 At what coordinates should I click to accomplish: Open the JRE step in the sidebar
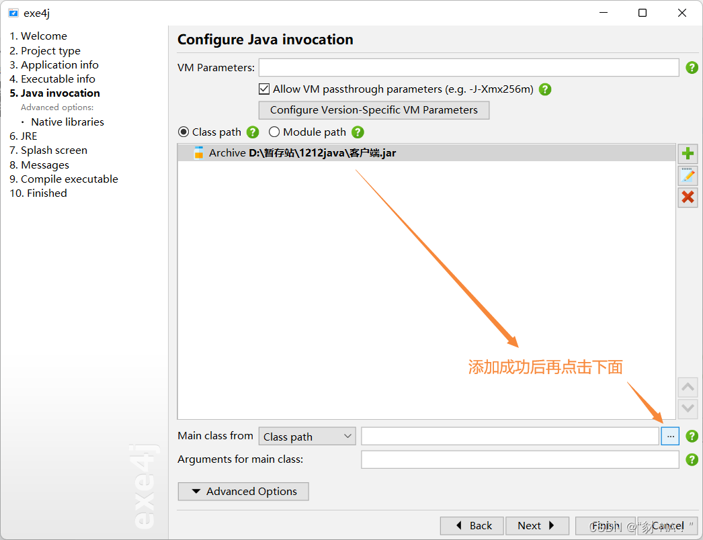coord(28,136)
